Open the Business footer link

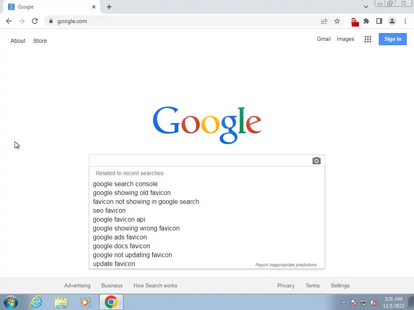[112, 285]
